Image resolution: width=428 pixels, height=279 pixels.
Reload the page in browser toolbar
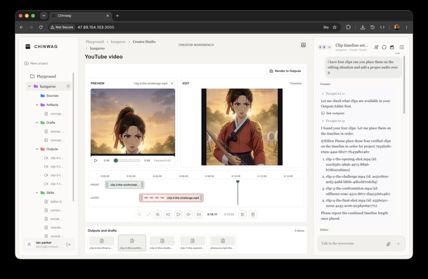coord(41,27)
